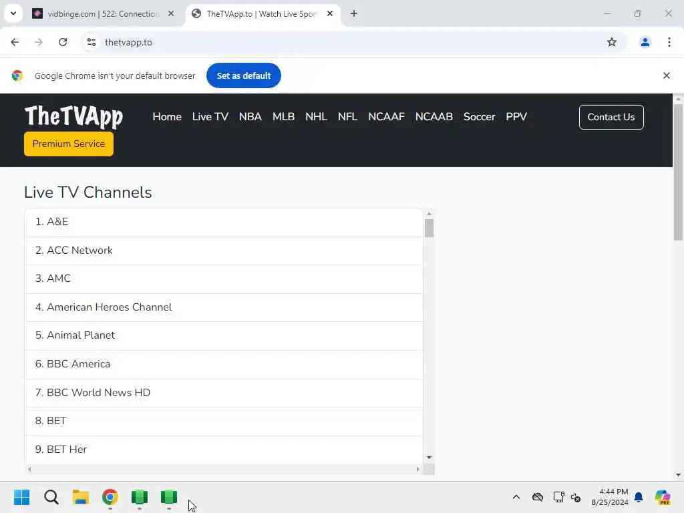Click the display/network tray icon

[x=558, y=497]
